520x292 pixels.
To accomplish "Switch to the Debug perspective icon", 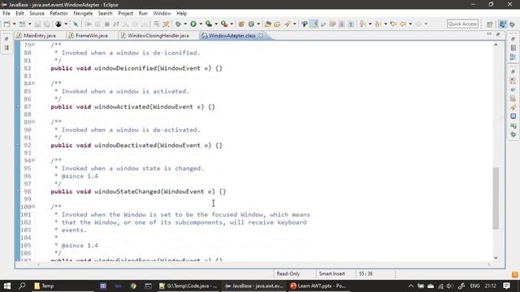I will pyautogui.click(x=513, y=24).
